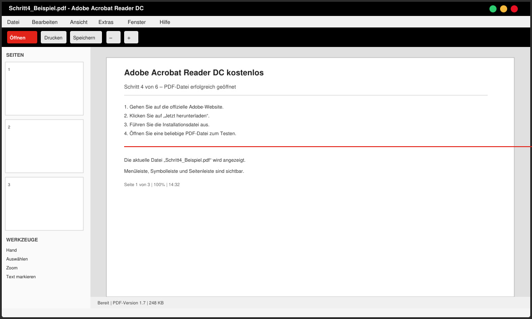The image size is (532, 319).
Task: Zoom in with the plus button
Action: [131, 38]
